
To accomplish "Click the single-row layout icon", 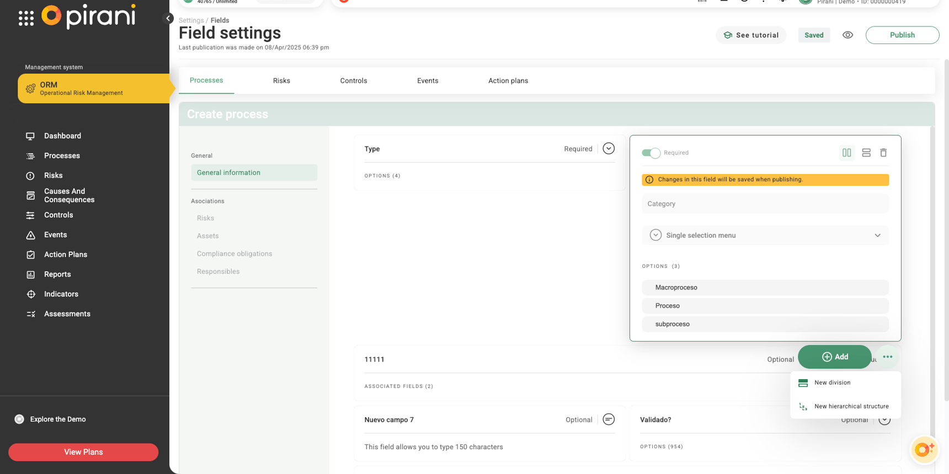I will (x=866, y=153).
